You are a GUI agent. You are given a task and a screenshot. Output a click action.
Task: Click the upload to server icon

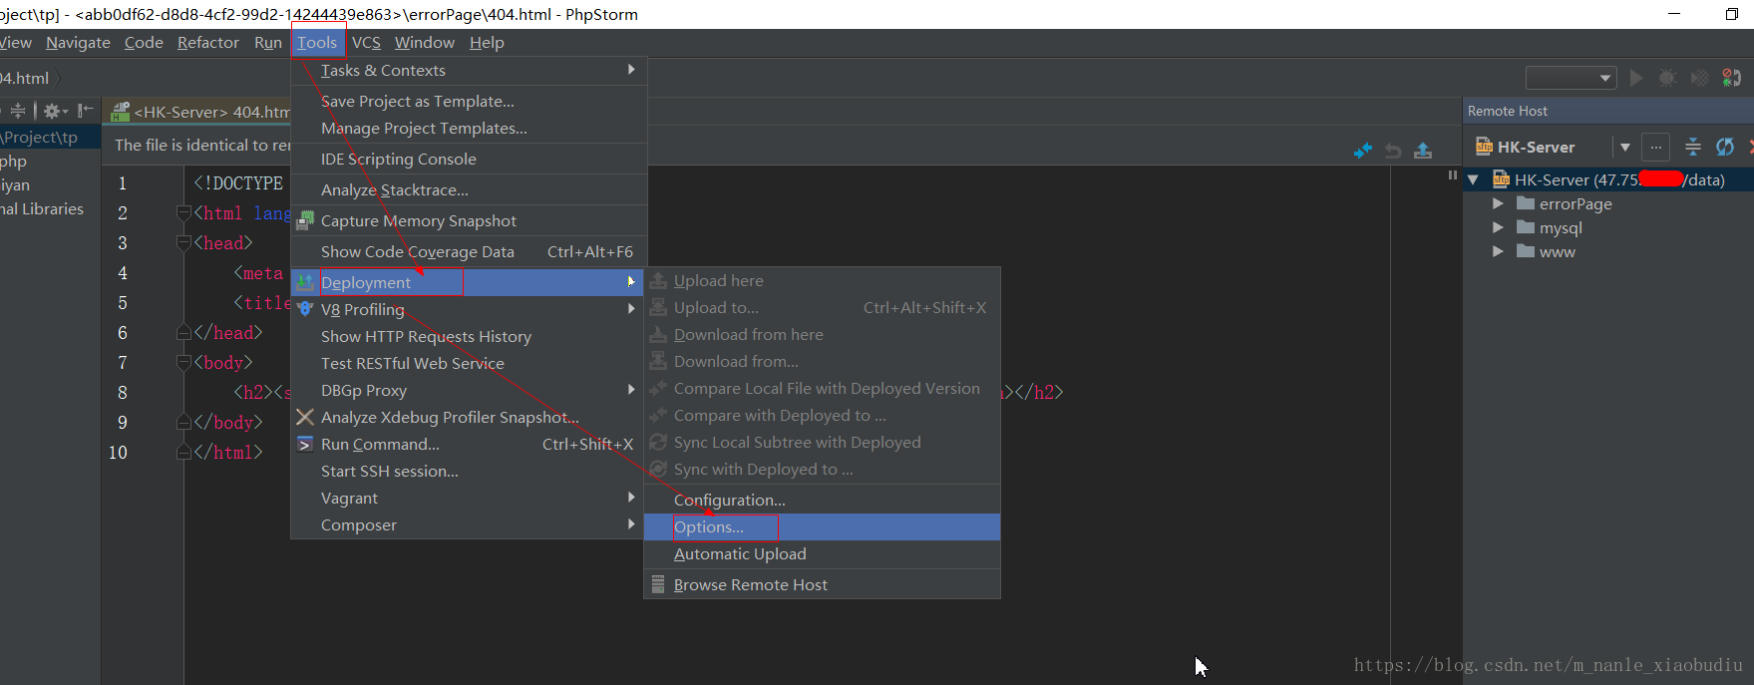click(1423, 151)
